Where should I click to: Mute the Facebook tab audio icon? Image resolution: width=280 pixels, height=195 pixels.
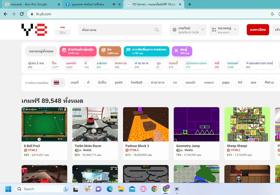pyautogui.click(x=114, y=4)
